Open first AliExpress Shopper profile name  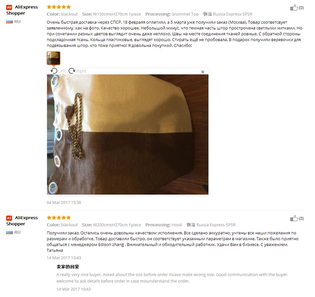(x=22, y=10)
